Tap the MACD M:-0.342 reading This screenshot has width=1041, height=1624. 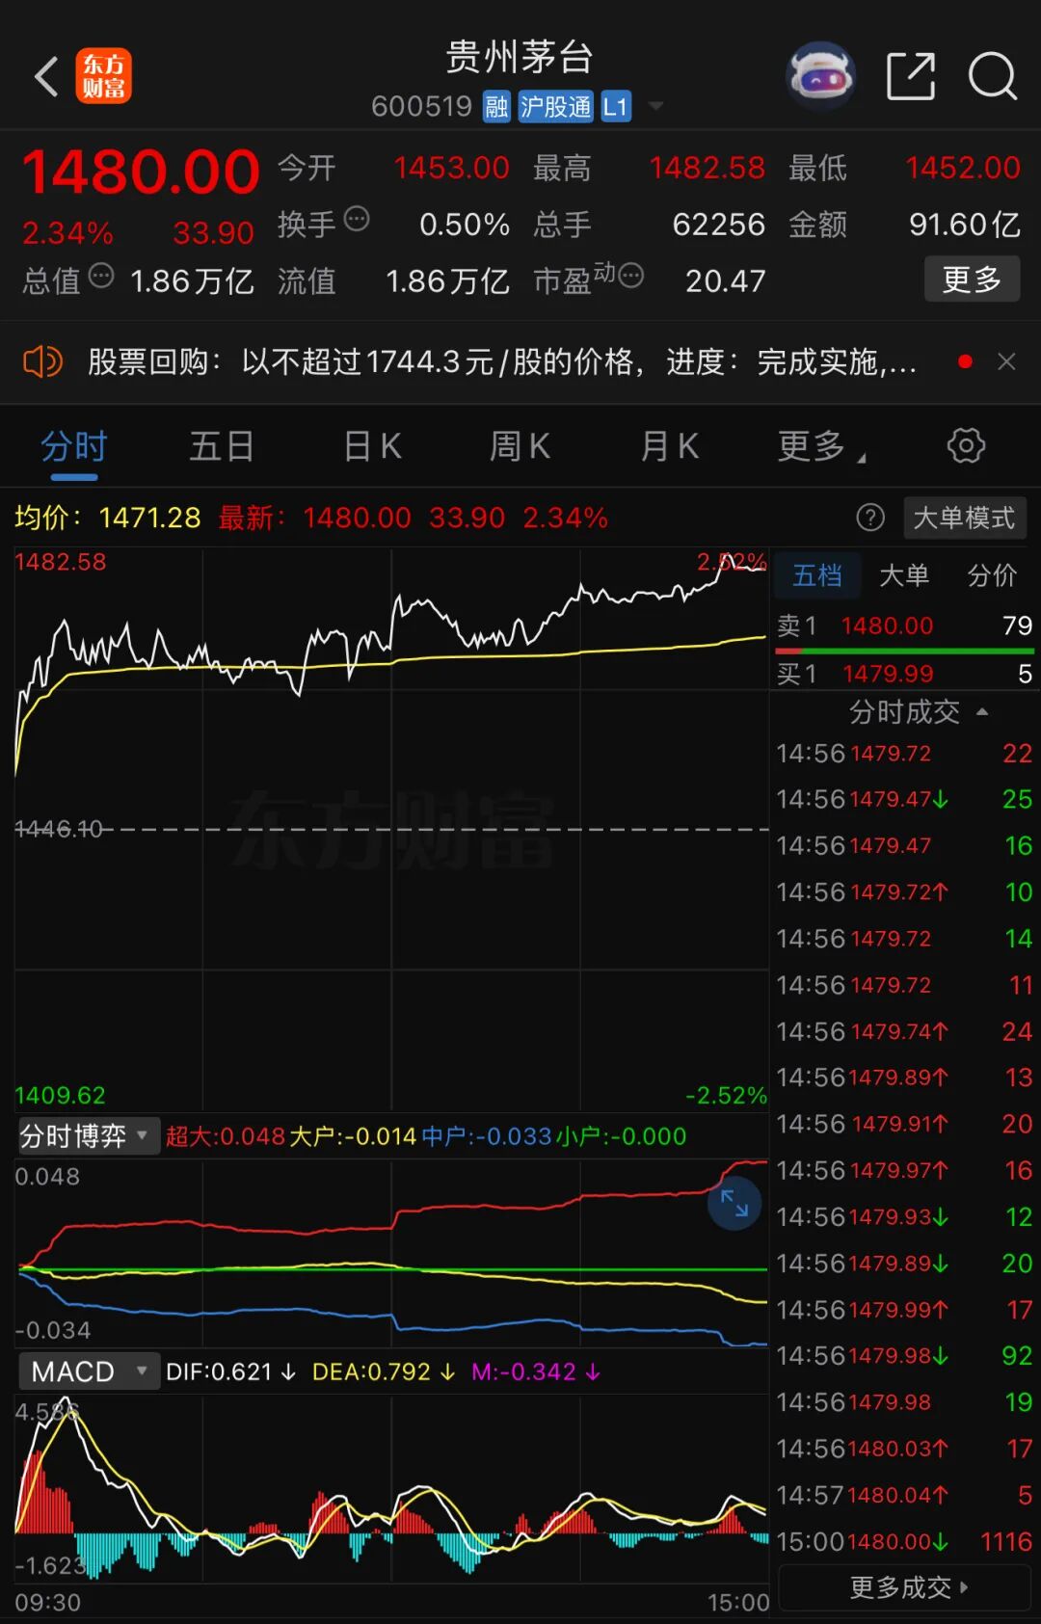point(535,1371)
